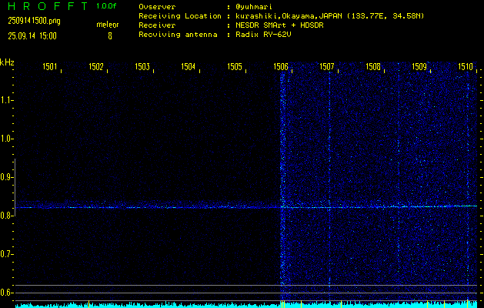Click frequency label 0.7

tap(5, 254)
